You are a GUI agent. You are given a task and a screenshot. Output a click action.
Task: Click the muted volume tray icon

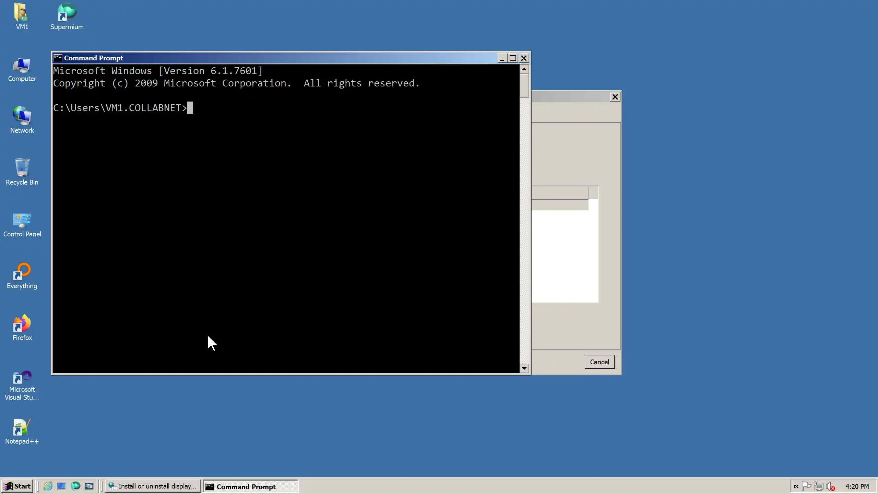point(830,486)
